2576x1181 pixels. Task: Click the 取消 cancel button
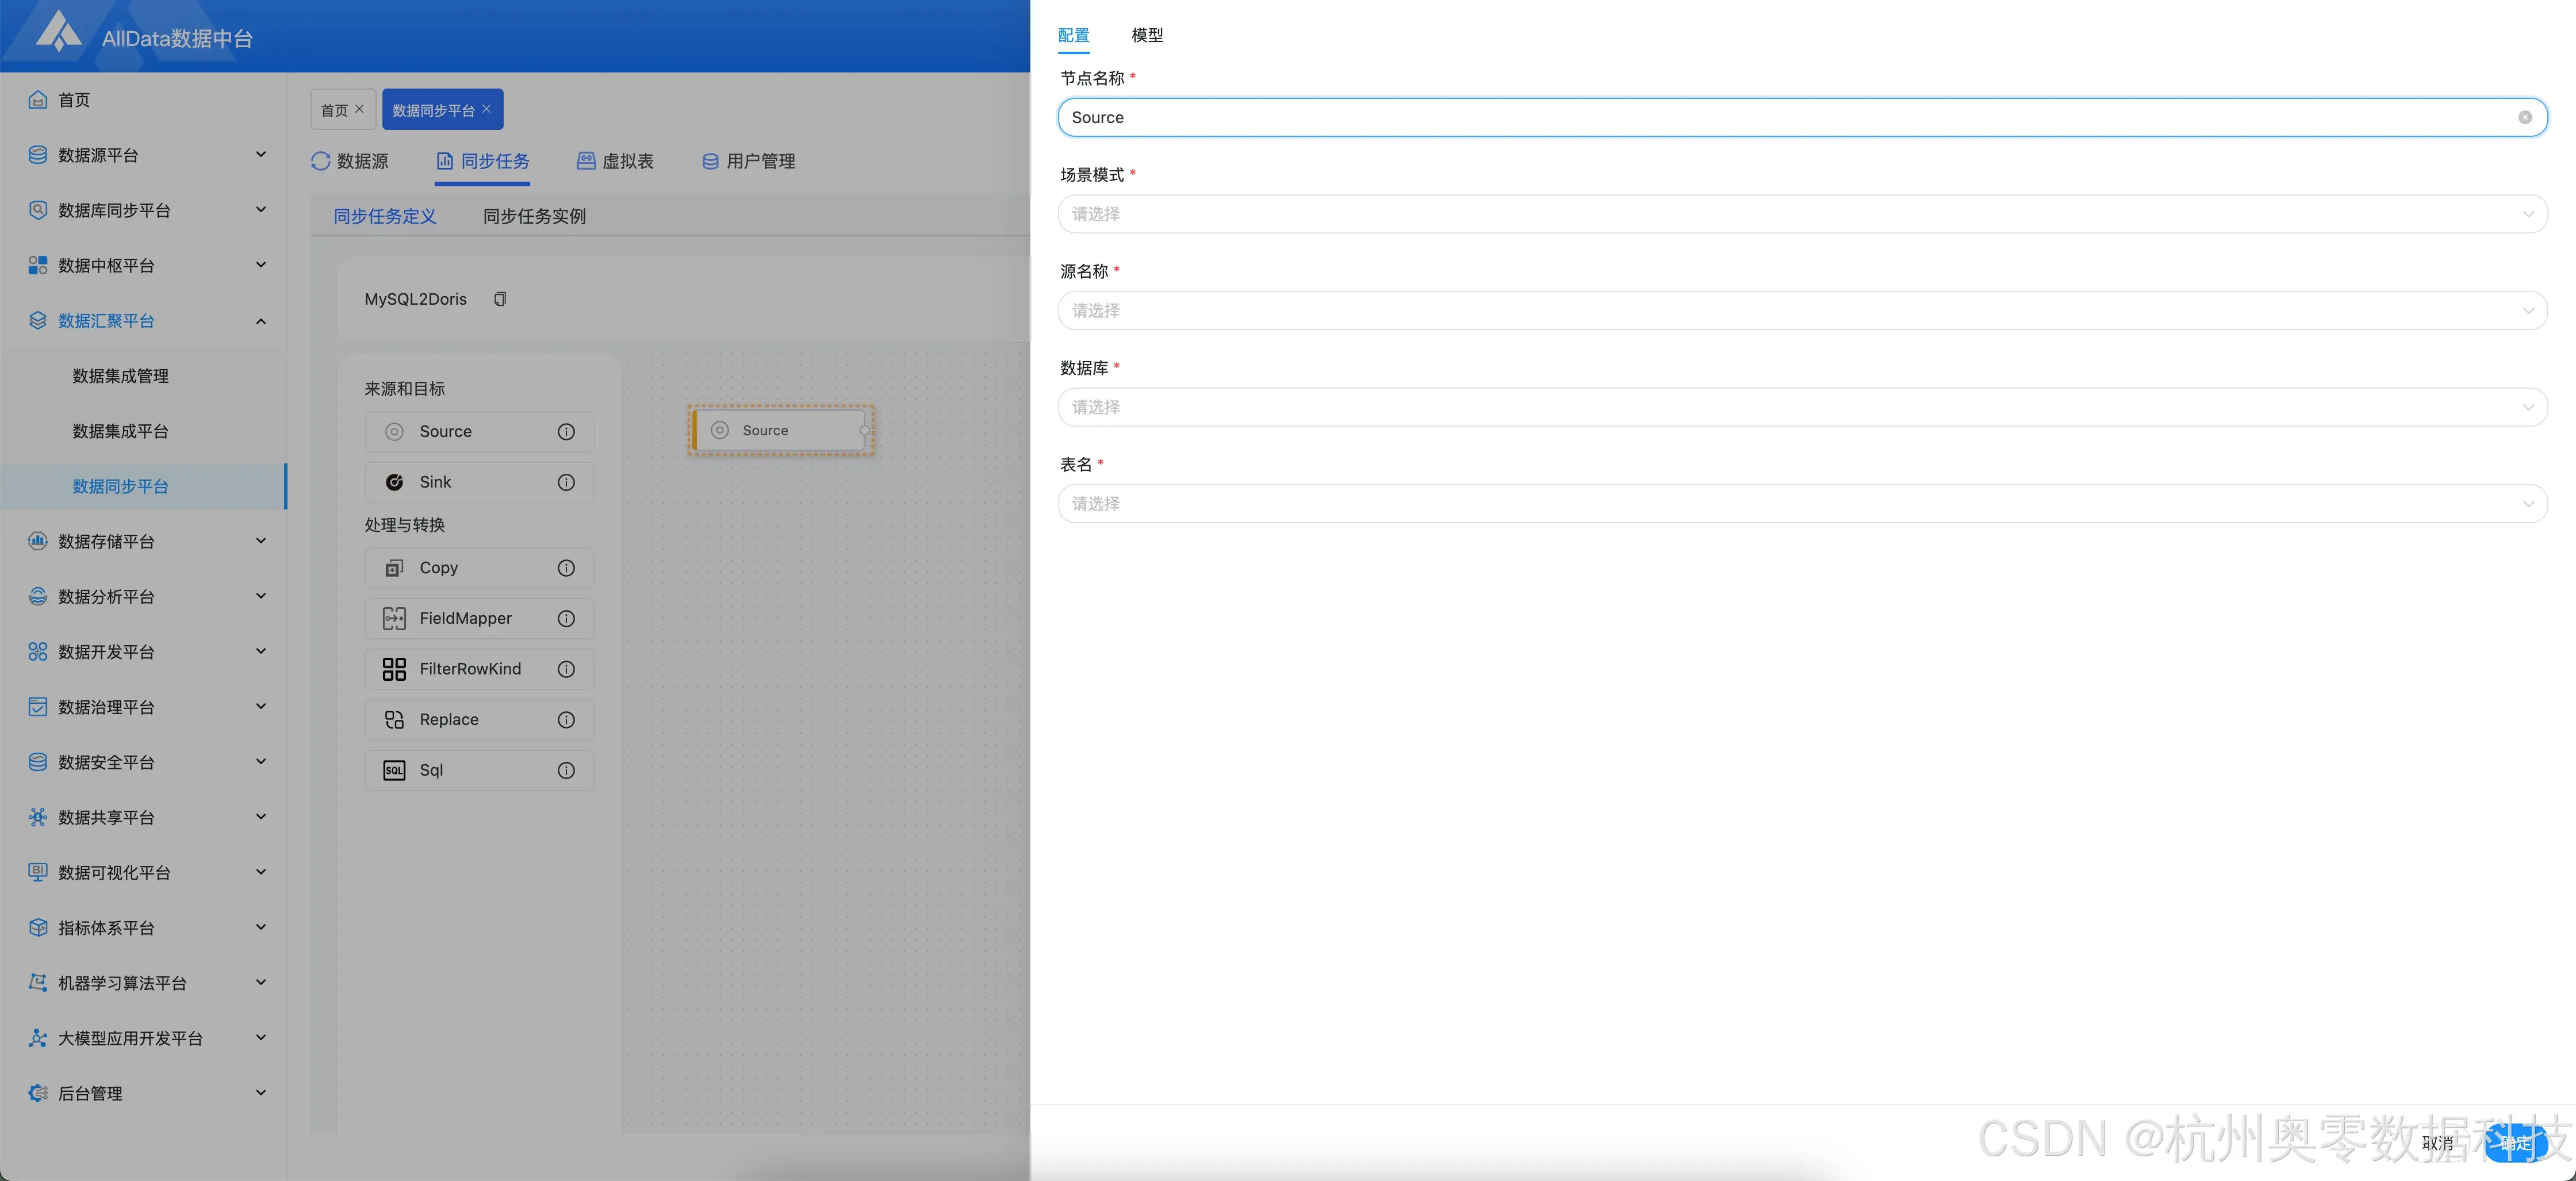click(x=2437, y=1143)
